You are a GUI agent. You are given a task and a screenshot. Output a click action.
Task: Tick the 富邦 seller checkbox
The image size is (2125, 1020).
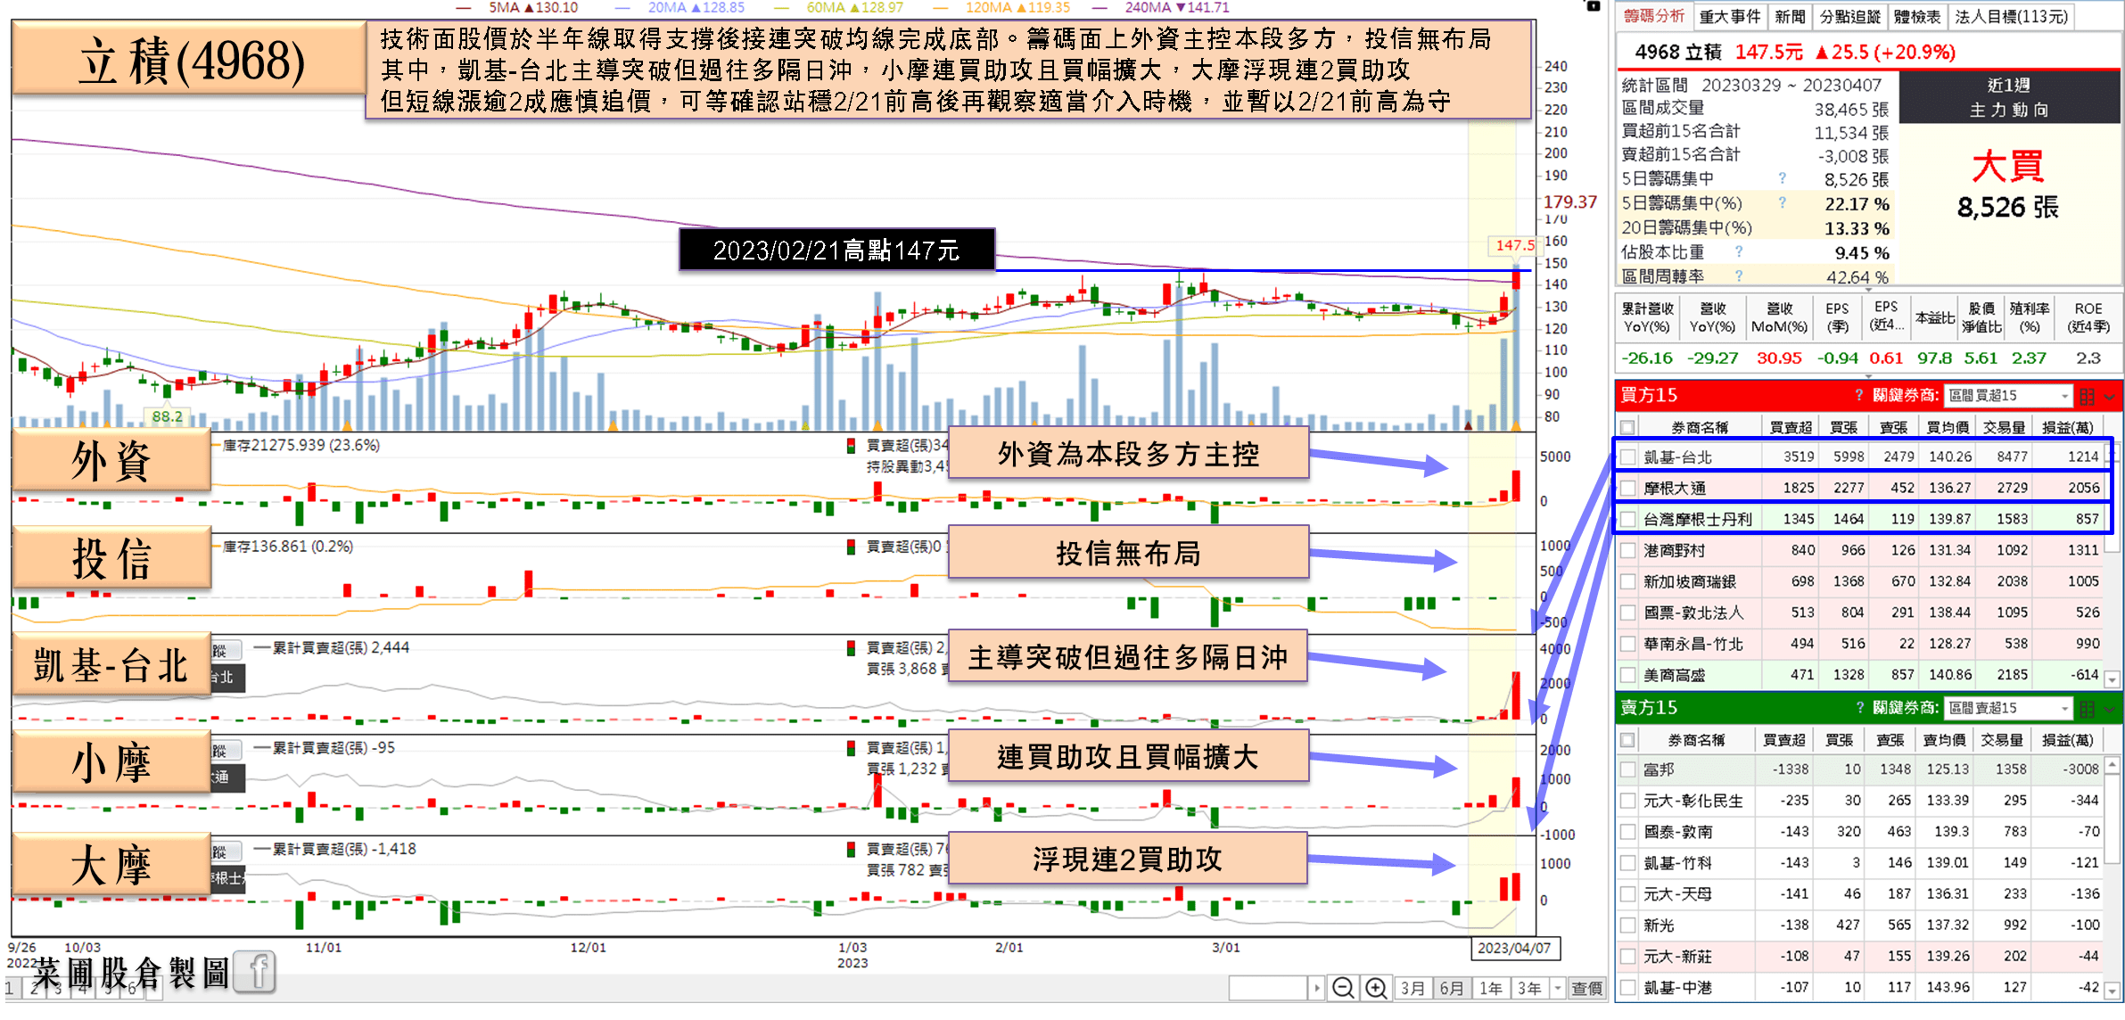point(1628,769)
